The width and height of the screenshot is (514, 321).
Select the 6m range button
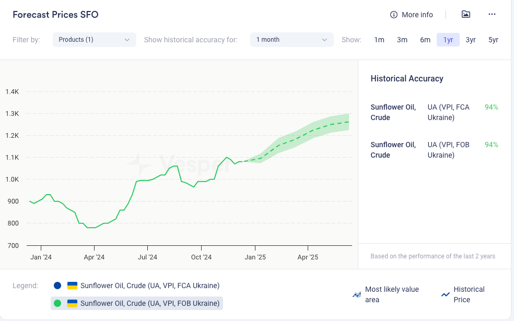tap(425, 40)
